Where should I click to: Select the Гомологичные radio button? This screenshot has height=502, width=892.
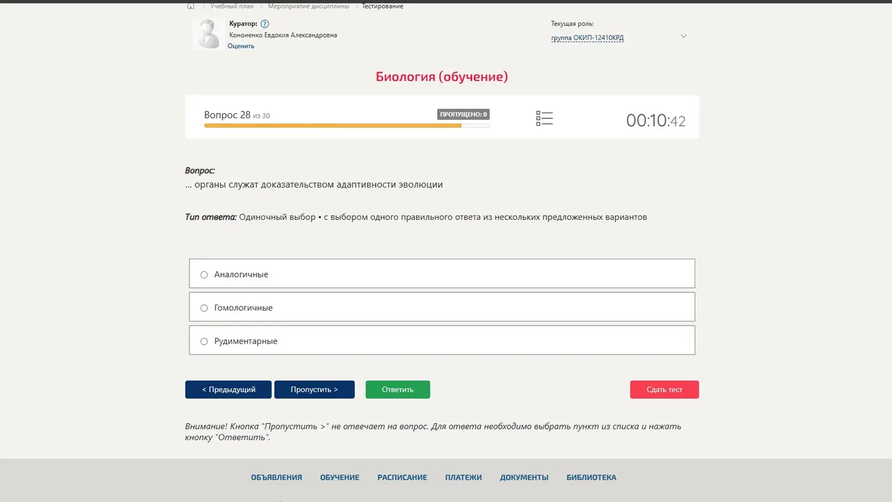click(x=204, y=308)
